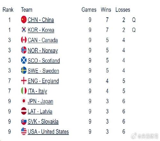The image size is (160, 141).
Task: Open the CAN - Canada team link
Action: [x=43, y=40]
